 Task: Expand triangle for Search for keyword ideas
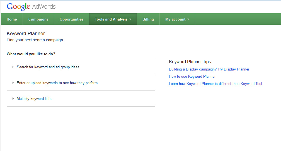(x=13, y=67)
